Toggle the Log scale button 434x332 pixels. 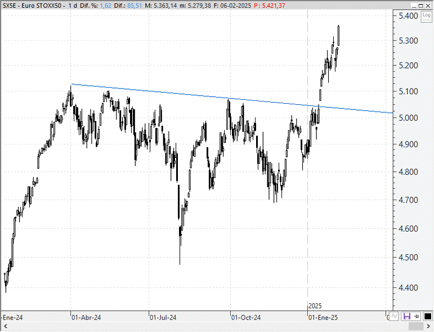427,16
